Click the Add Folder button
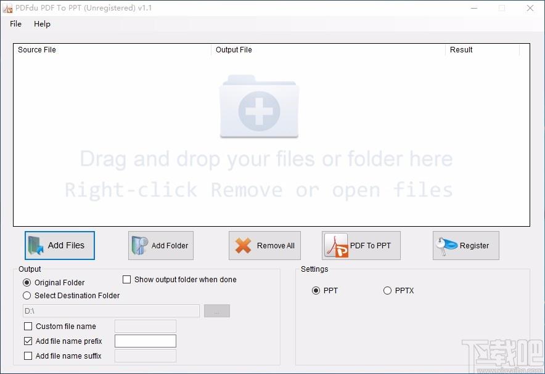Screen dimensions: 545x374 click(x=160, y=245)
